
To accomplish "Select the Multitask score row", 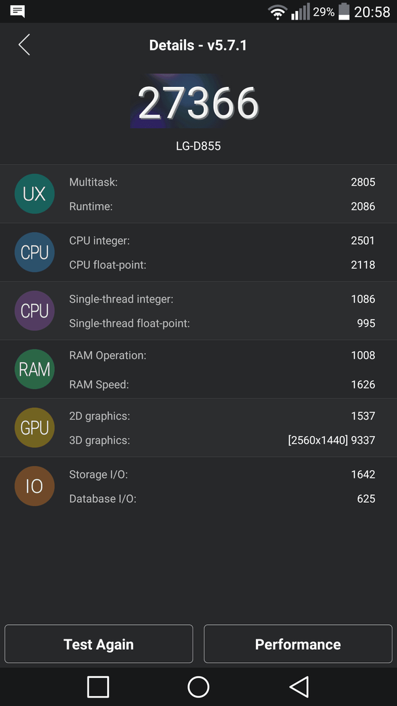I will 222,182.
